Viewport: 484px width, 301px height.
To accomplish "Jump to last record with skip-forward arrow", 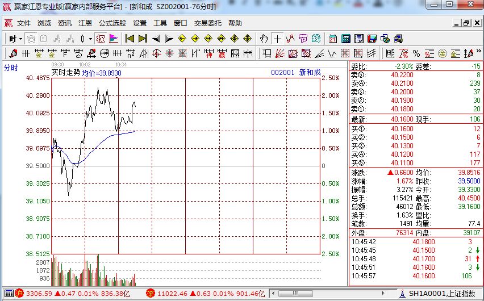I will [143, 39].
